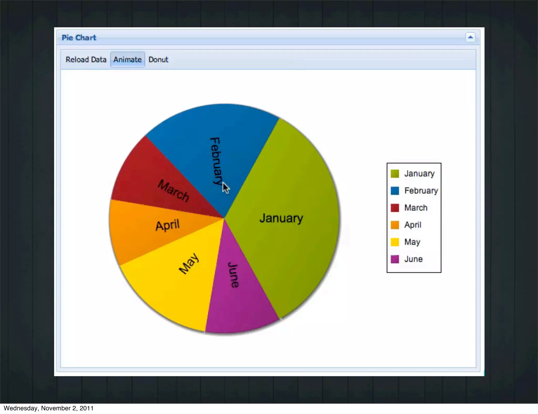Click the June label in legend

(413, 259)
